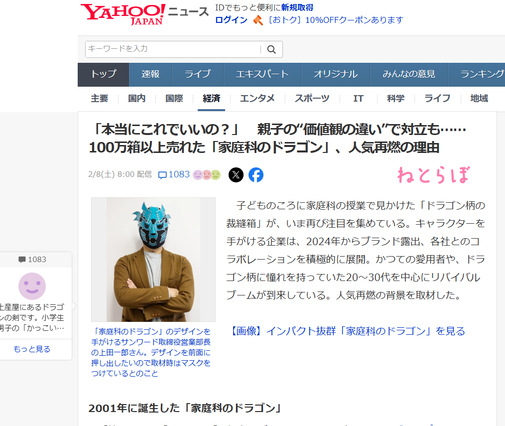Viewport: 505px width, 426px height.
Task: Switch to the エキスパート tab
Action: click(x=262, y=74)
